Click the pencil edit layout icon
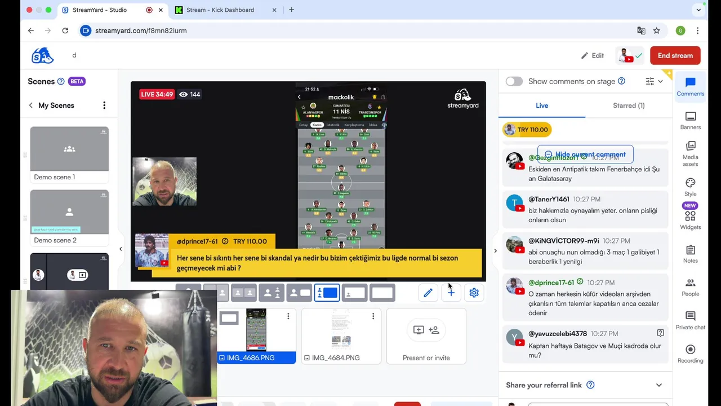Viewport: 721px width, 406px height. point(428,293)
